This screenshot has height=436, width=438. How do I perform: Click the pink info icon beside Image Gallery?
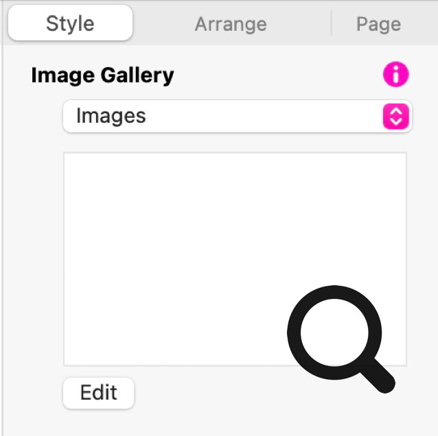(396, 75)
